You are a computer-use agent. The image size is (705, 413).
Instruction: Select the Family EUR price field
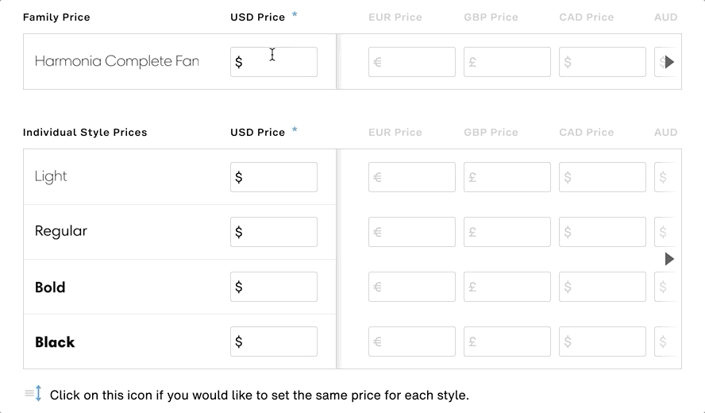(412, 62)
